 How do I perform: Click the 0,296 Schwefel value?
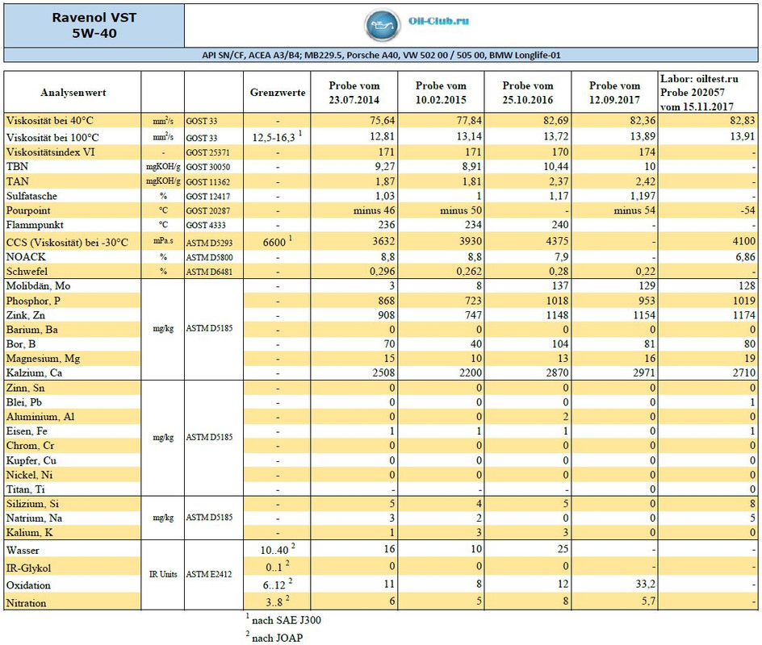point(383,271)
